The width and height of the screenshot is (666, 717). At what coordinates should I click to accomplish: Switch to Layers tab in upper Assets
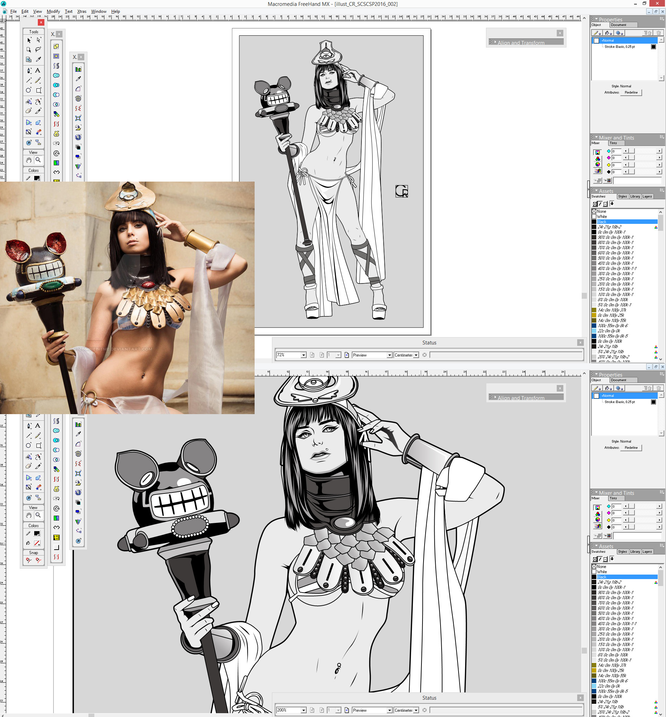point(647,196)
